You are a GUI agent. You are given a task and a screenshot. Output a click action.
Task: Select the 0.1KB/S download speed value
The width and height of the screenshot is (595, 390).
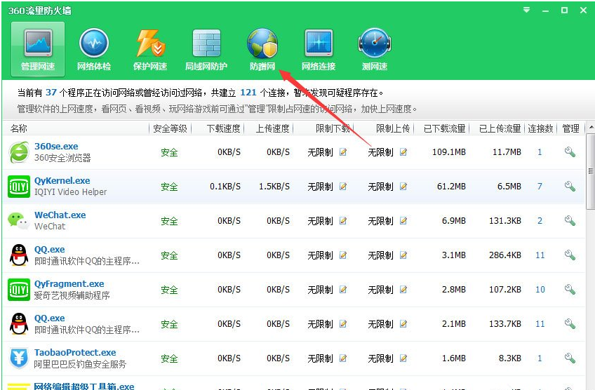point(225,187)
